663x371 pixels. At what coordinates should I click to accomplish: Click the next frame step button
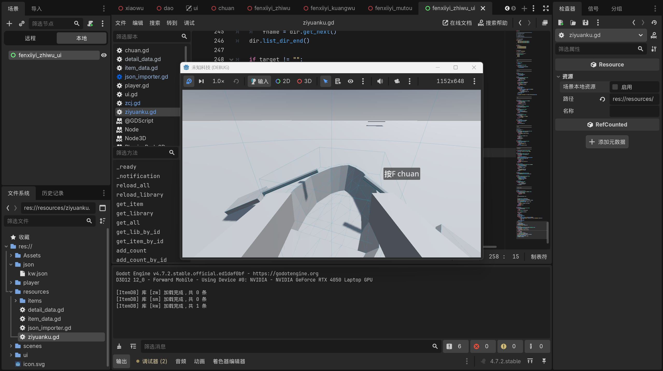tap(201, 81)
